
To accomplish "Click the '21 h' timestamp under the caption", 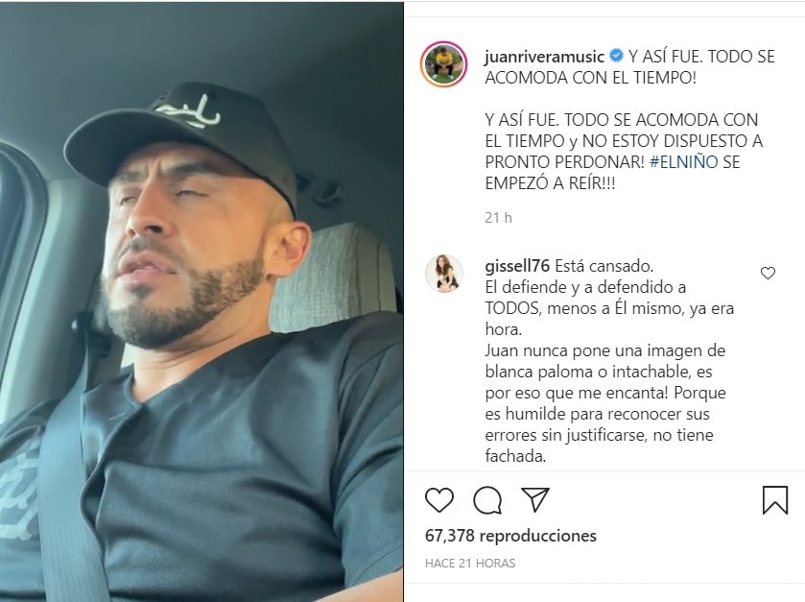I will 498,218.
